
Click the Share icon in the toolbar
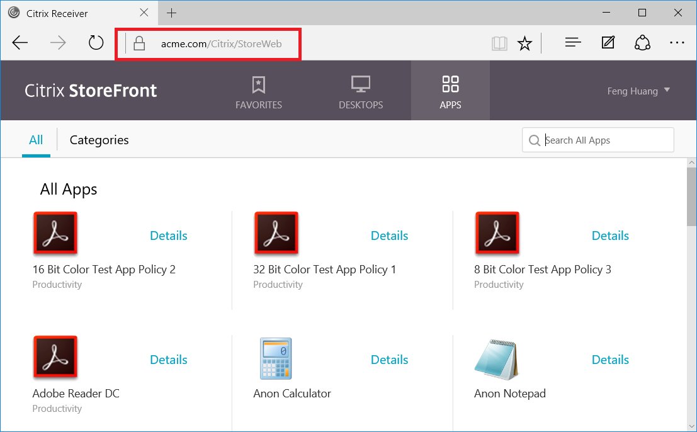[642, 42]
